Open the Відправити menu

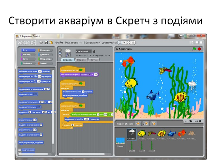[92, 43]
